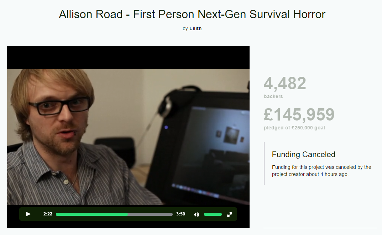This screenshot has width=382, height=235.
Task: Play the campaign video
Action: [x=28, y=214]
